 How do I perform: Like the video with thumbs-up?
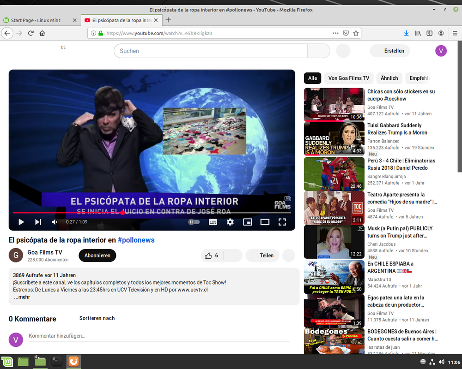tap(212, 256)
